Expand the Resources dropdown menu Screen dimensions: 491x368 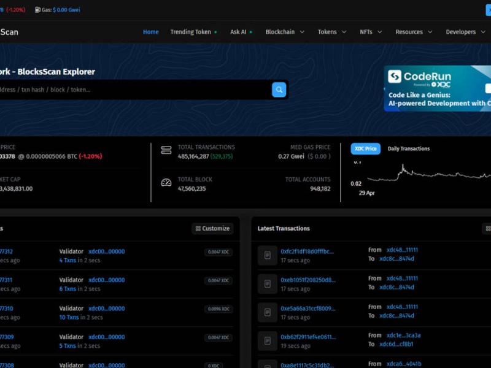[x=414, y=32]
